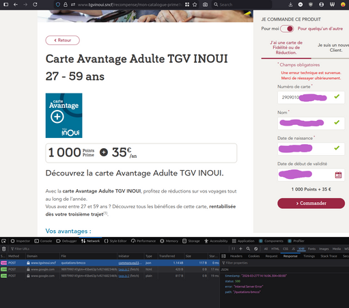Click the Retour button

(63, 40)
